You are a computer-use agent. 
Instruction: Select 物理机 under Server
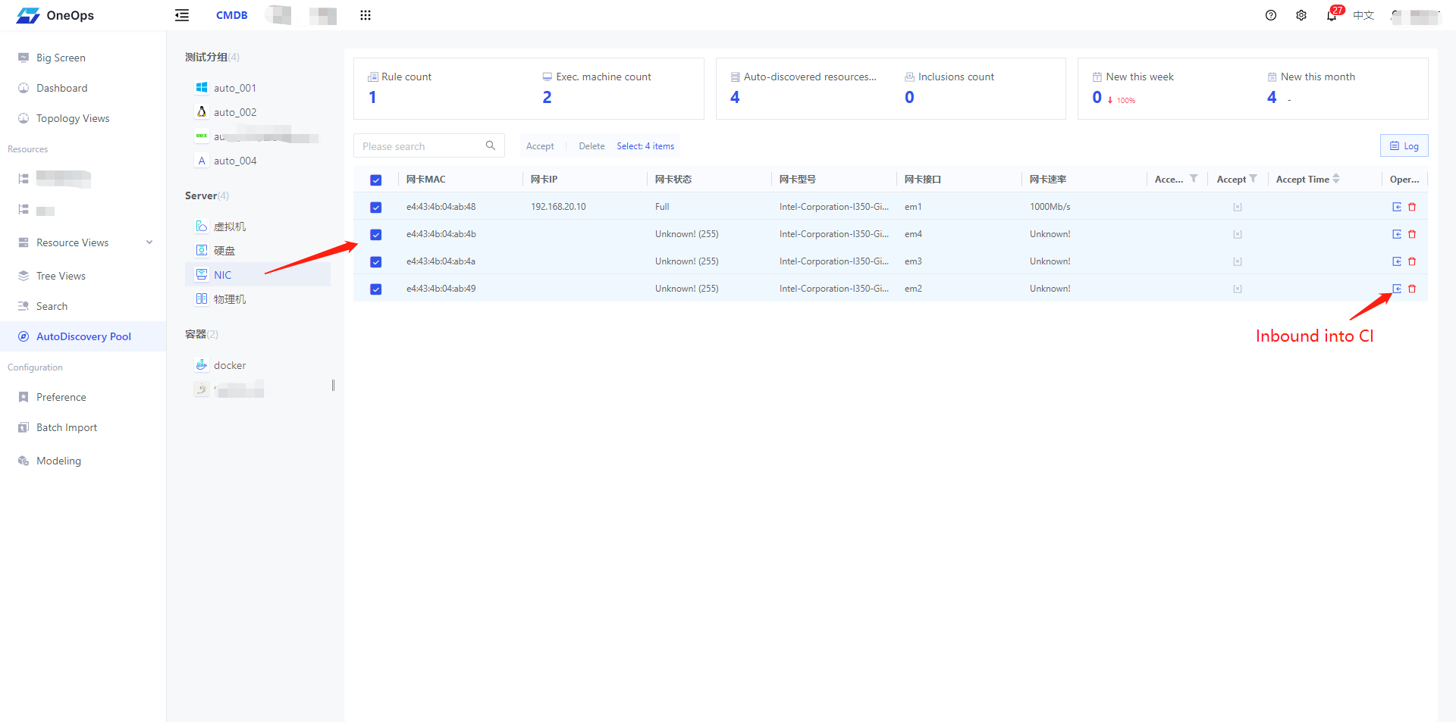coord(229,299)
